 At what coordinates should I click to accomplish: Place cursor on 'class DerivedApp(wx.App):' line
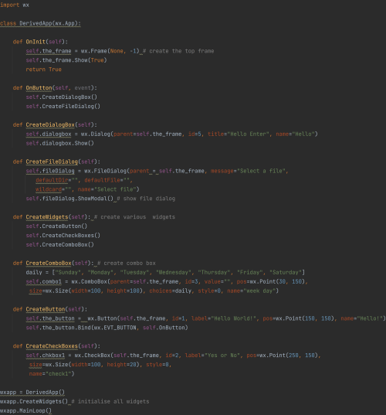[x=40, y=23]
